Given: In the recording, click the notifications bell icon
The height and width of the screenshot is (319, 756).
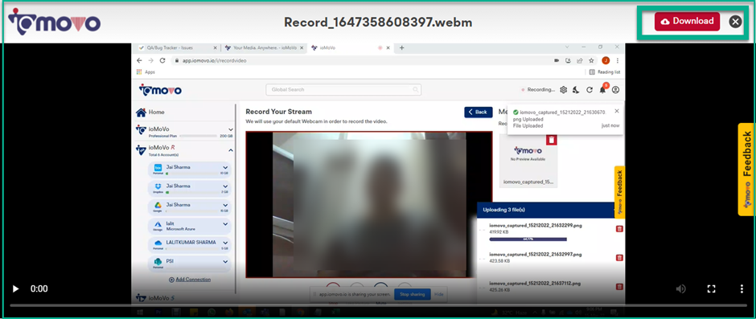Looking at the screenshot, I should pos(602,90).
